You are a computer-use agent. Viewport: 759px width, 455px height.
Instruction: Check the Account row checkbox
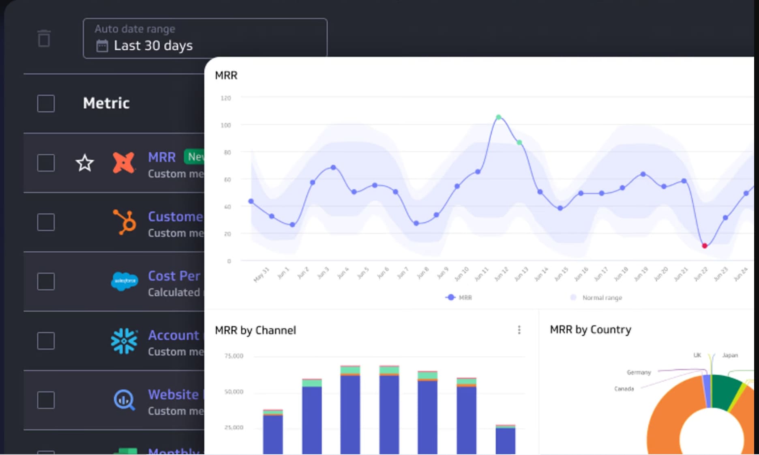[46, 341]
